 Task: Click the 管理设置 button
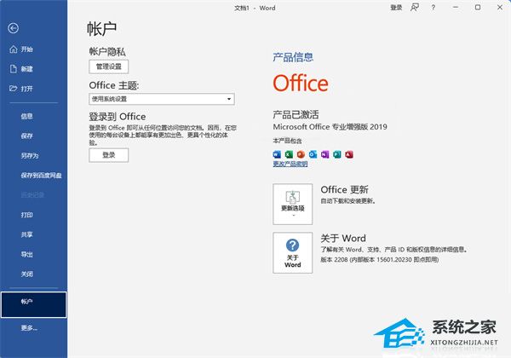[x=108, y=66]
